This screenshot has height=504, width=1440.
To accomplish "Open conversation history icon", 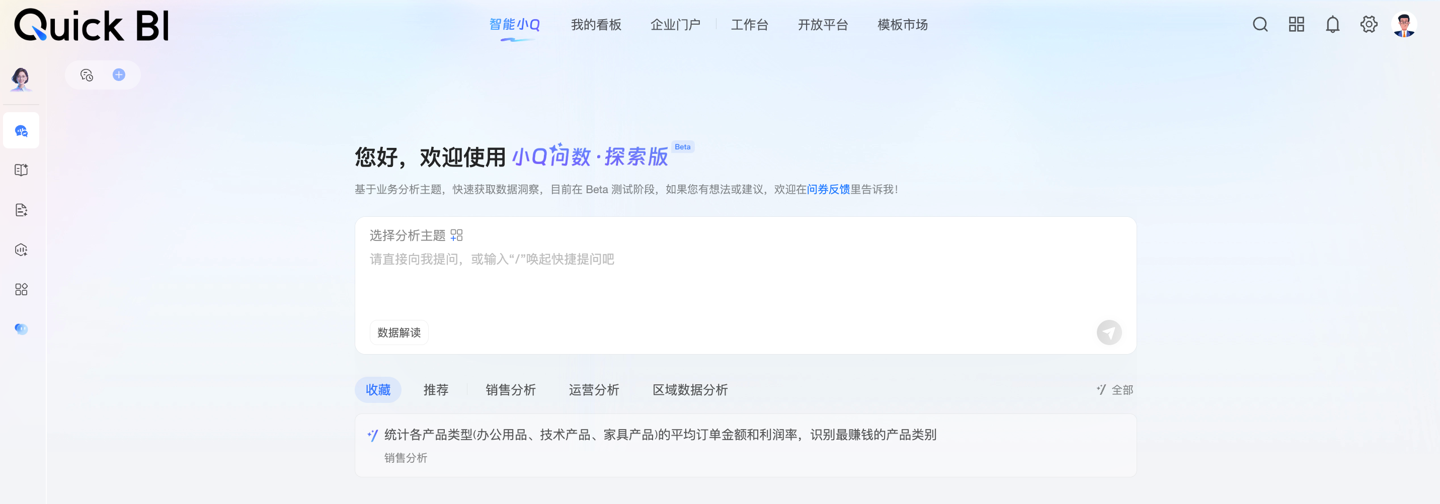I will 87,75.
